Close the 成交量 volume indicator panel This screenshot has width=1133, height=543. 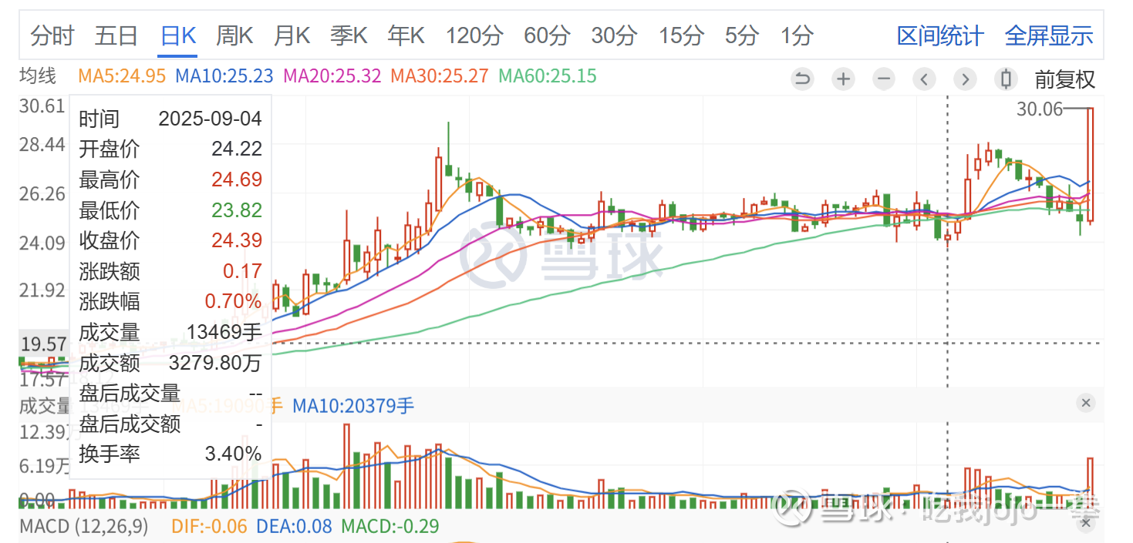[1086, 403]
